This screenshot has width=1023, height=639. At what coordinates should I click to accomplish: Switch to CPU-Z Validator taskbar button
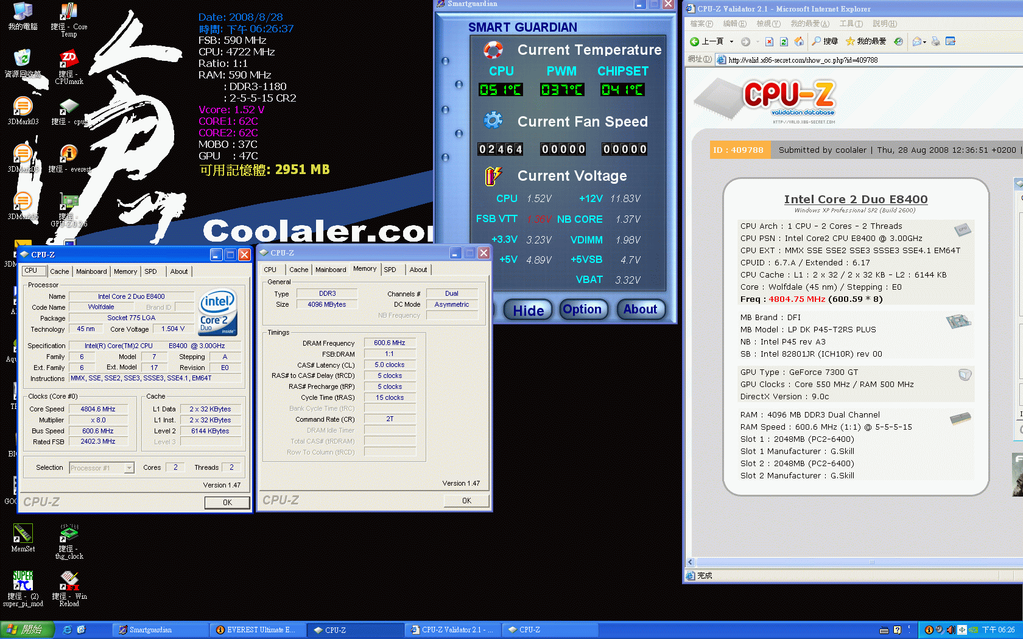coord(452,630)
